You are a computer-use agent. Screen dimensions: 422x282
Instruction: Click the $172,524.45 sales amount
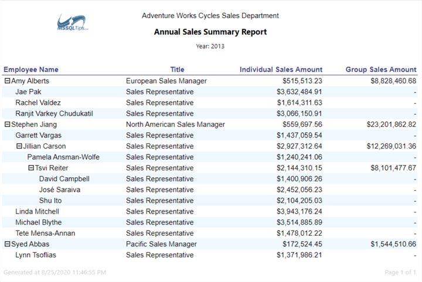coord(302,244)
